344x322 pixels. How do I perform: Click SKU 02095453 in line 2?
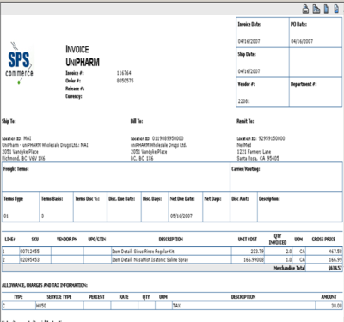[x=29, y=259]
